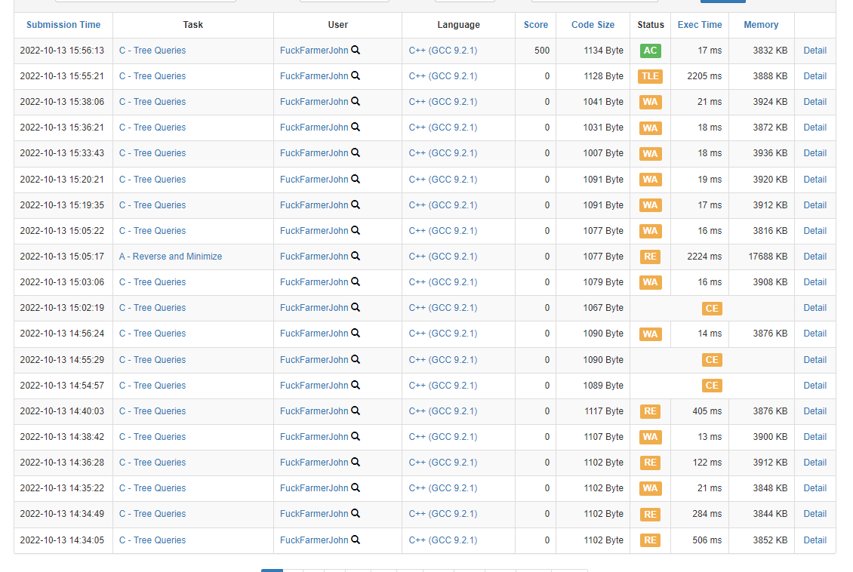Open FuckFarmerJohn user link in 15:55:21 row
Viewport: 853px width, 572px height.
[x=314, y=76]
